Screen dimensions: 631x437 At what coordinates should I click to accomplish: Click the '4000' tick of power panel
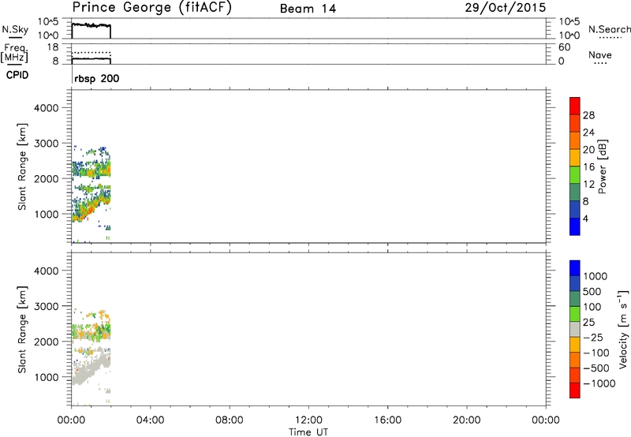tap(47, 108)
